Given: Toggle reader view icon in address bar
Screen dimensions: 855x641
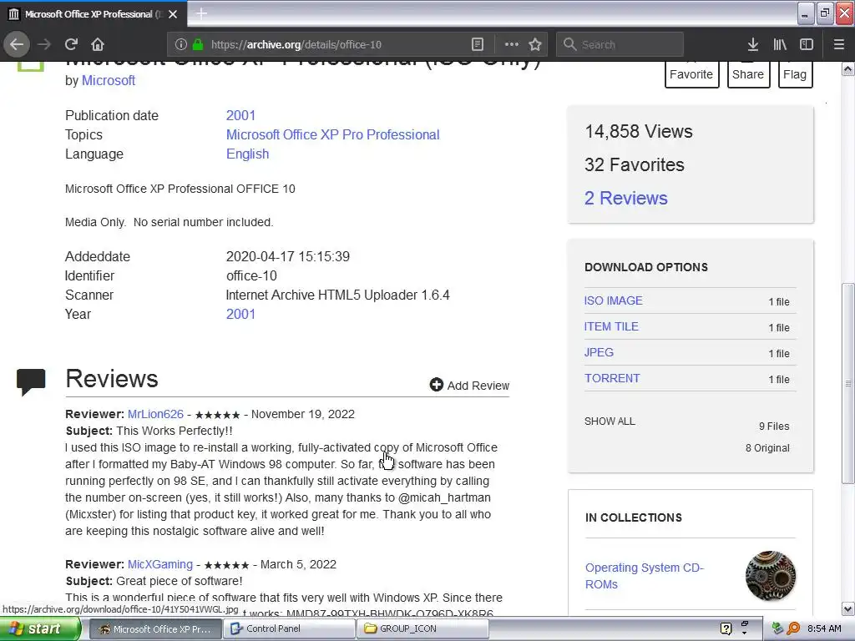Looking at the screenshot, I should pos(477,44).
